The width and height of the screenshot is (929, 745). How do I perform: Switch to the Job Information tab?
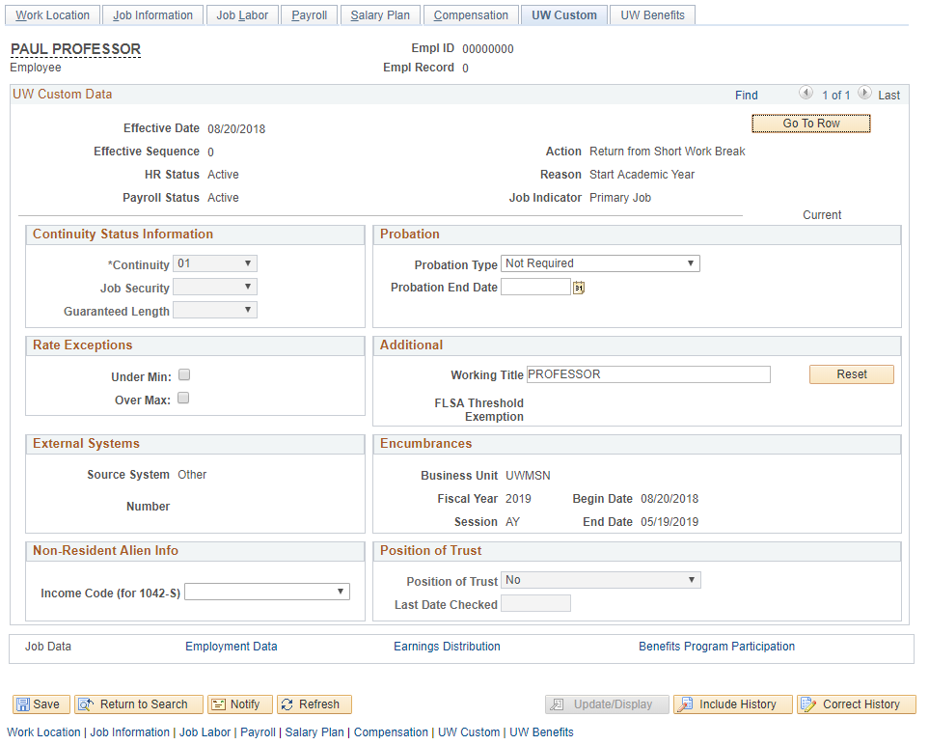pos(152,14)
